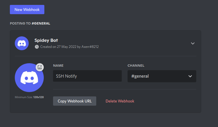Copy the Webhook URL
218x127 pixels.
click(x=75, y=101)
